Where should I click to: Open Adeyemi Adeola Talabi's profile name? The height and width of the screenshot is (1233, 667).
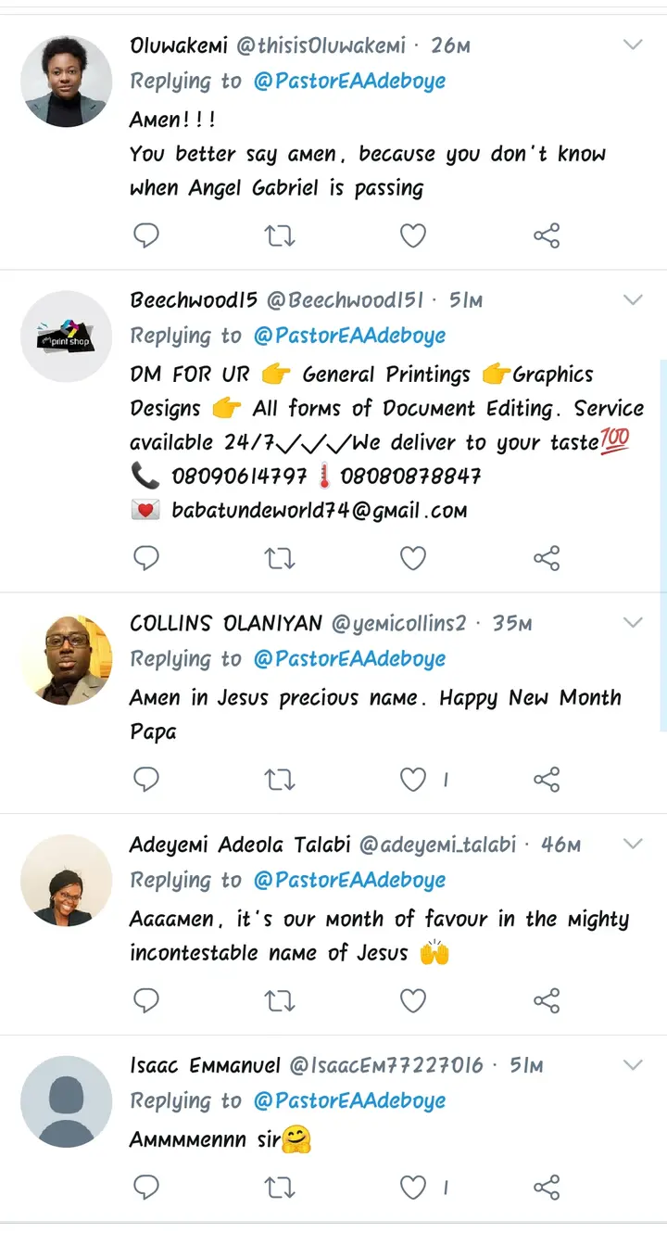pos(240,845)
